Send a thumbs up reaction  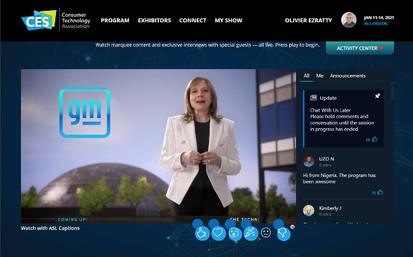(202, 233)
